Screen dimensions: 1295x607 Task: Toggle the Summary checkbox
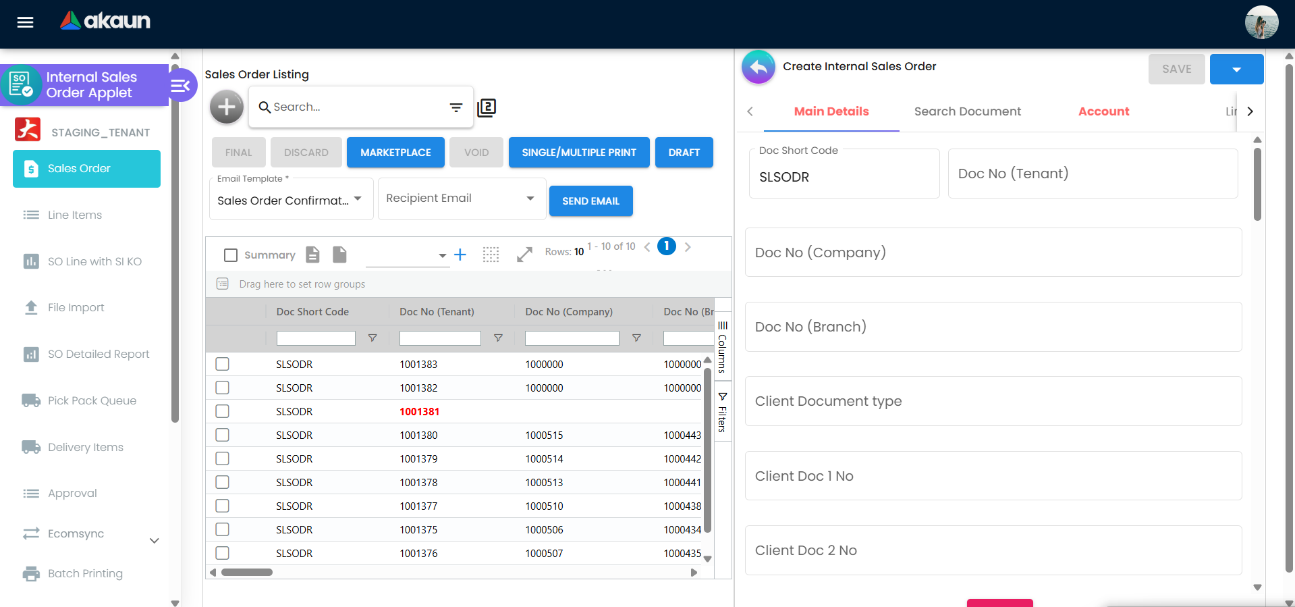231,255
